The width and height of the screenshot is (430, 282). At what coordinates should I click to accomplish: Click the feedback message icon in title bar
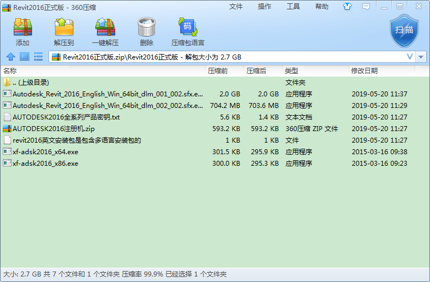pyautogui.click(x=366, y=6)
